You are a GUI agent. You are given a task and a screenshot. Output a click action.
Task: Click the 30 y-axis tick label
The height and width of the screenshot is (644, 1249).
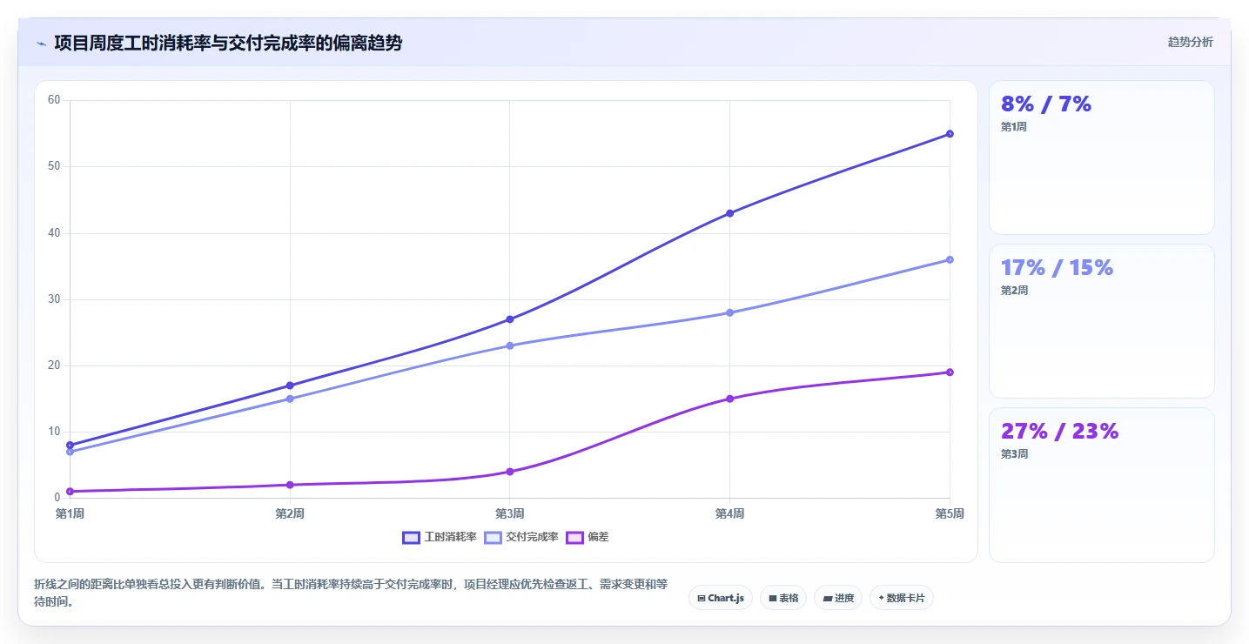click(x=54, y=299)
